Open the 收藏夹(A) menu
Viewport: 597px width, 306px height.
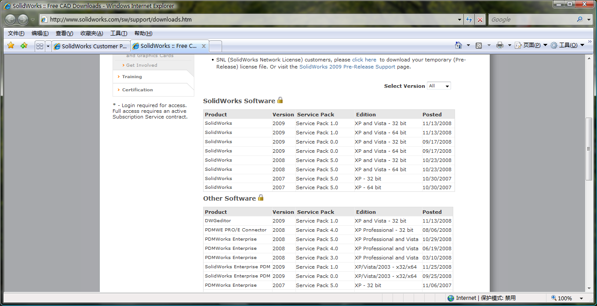[x=92, y=33]
